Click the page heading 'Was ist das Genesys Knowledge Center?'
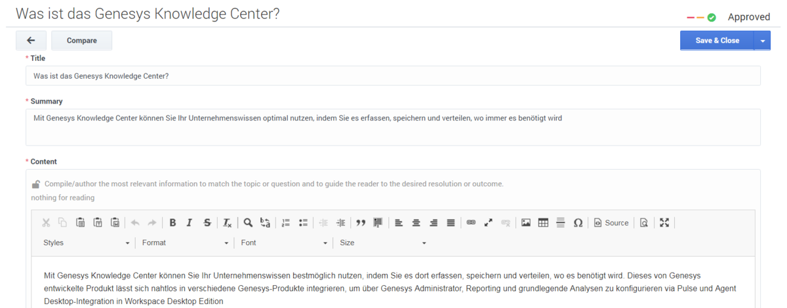The image size is (787, 308). (x=148, y=14)
